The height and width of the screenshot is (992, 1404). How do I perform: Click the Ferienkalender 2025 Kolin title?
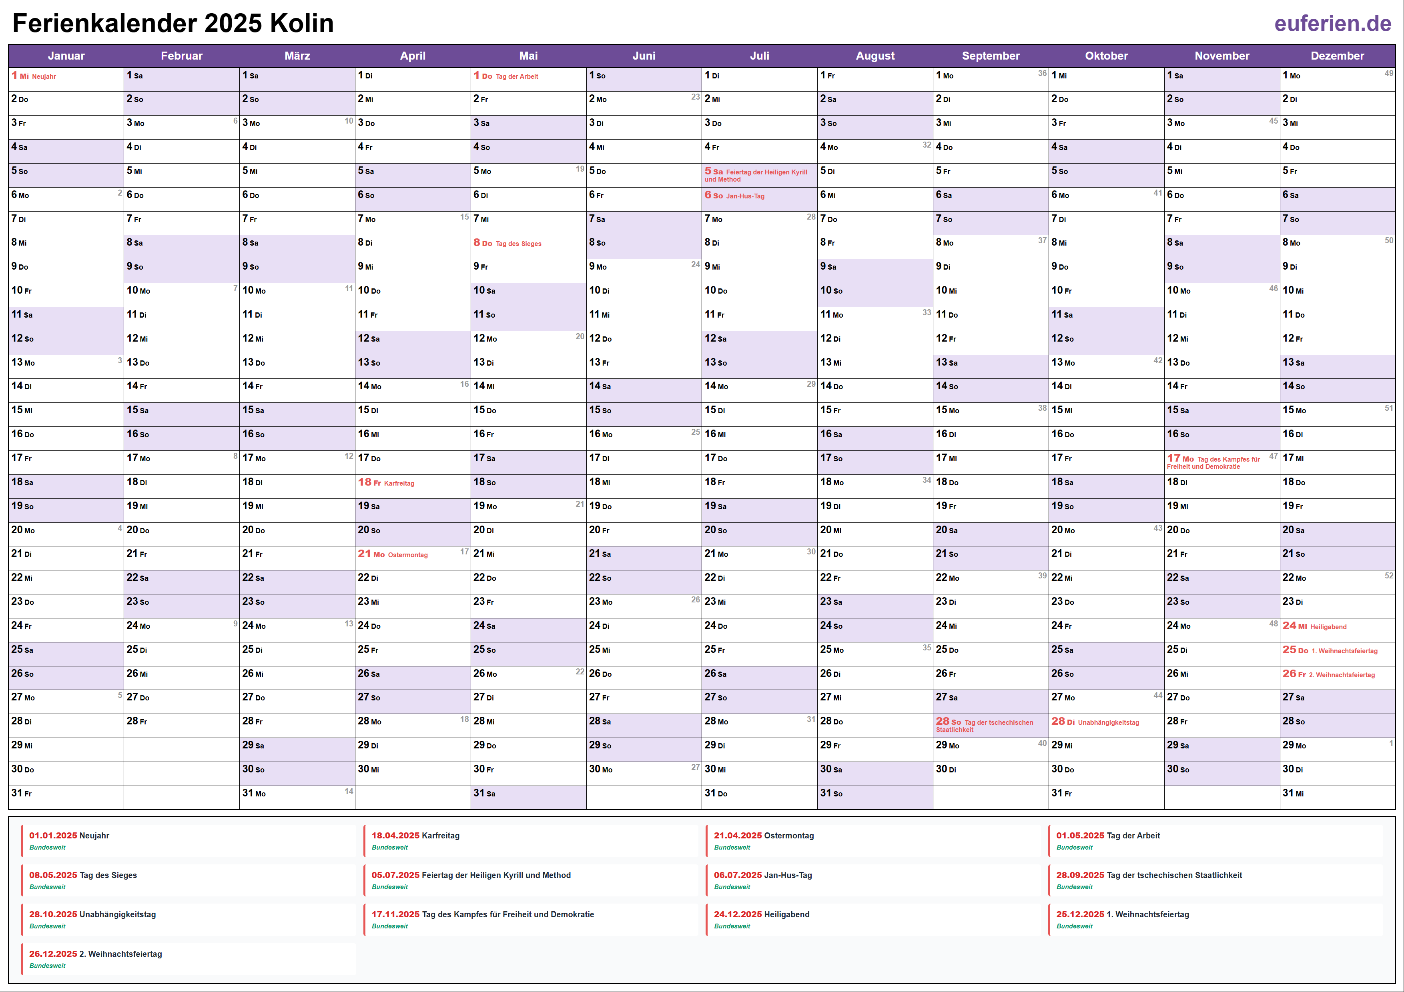[173, 23]
